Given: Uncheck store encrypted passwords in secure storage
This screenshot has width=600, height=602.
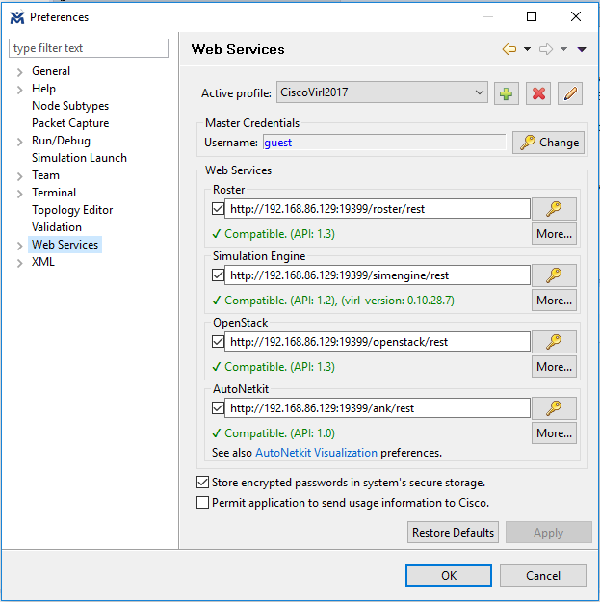Looking at the screenshot, I should click(x=202, y=483).
